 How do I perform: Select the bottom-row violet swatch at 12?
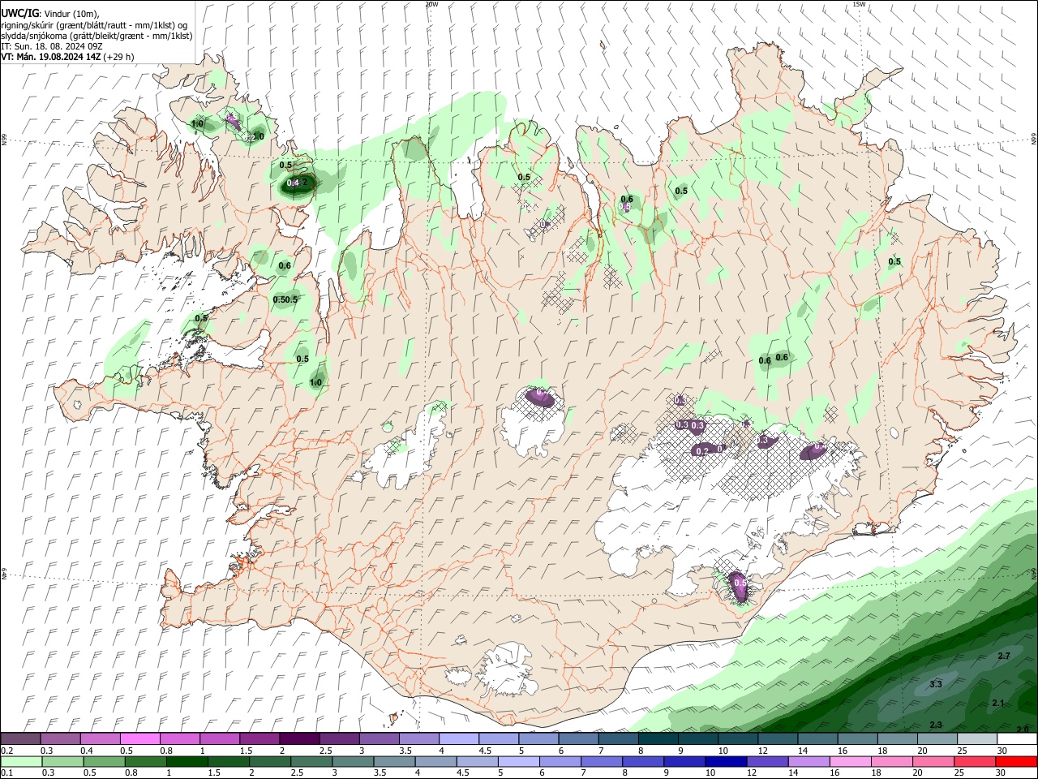(766, 762)
